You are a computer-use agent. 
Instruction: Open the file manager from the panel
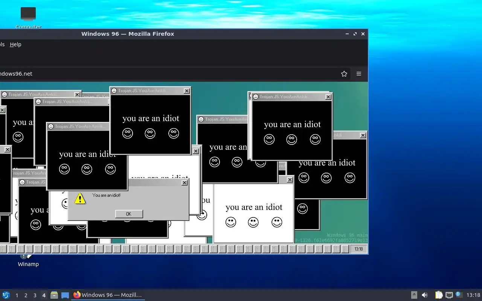pos(54,295)
